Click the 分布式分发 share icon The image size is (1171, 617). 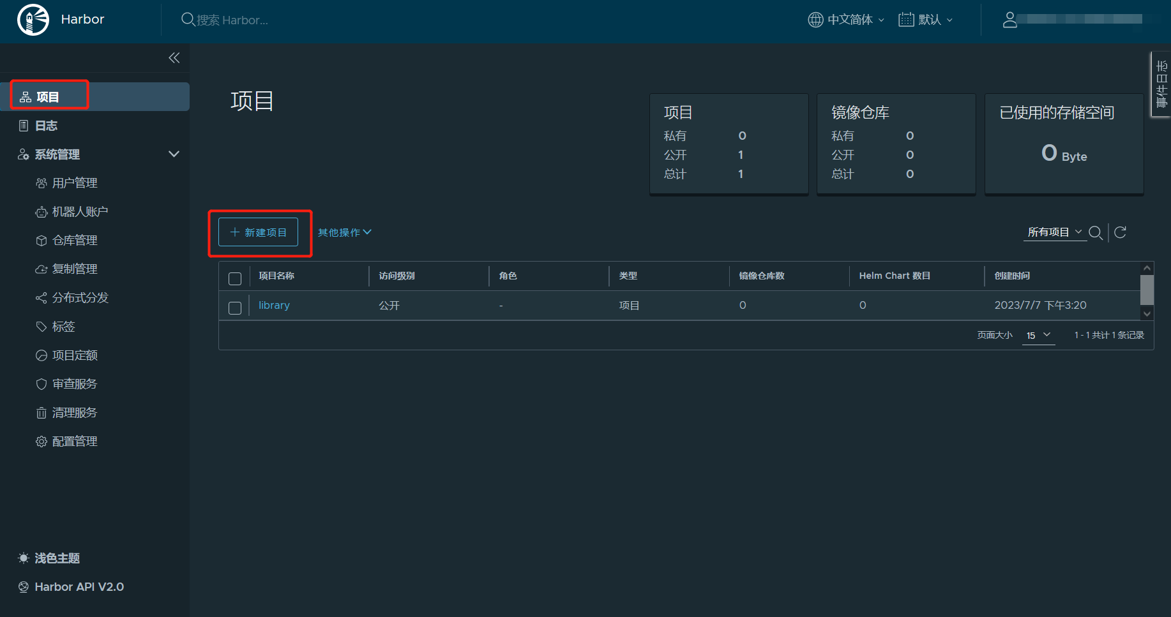click(42, 298)
